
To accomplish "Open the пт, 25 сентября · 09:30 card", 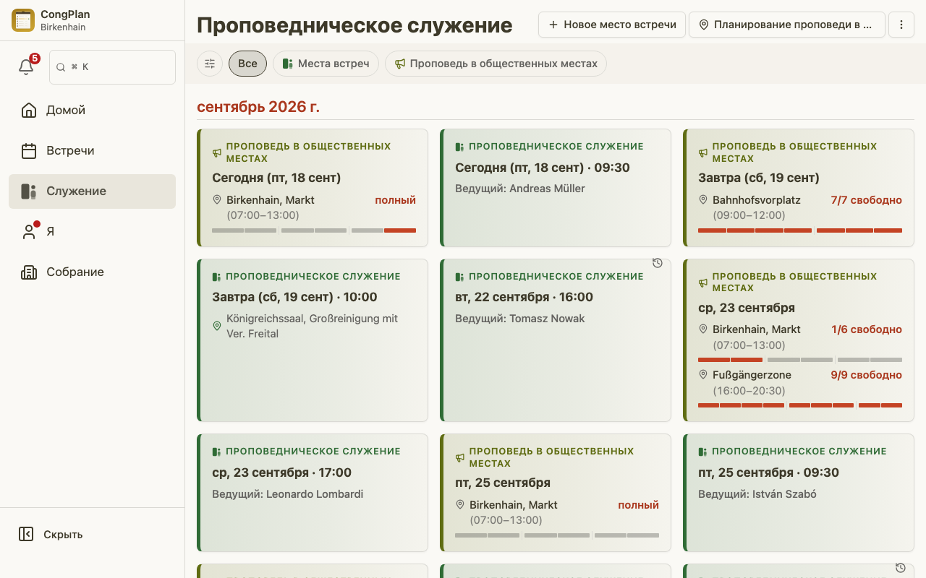I will [x=799, y=493].
